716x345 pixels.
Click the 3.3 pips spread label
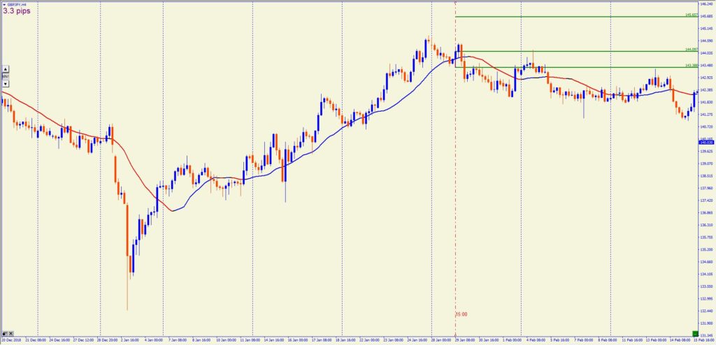tap(17, 11)
